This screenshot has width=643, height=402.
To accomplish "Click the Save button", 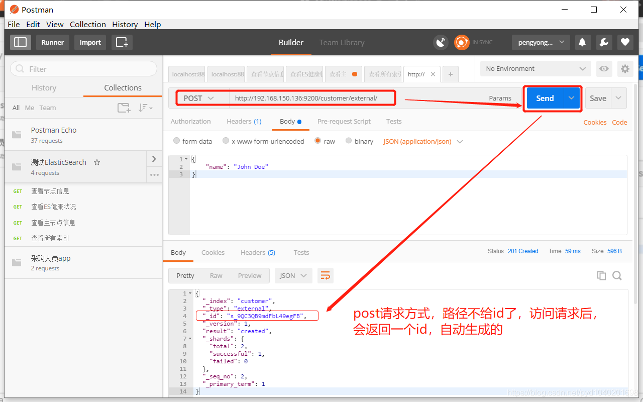I will tap(598, 98).
